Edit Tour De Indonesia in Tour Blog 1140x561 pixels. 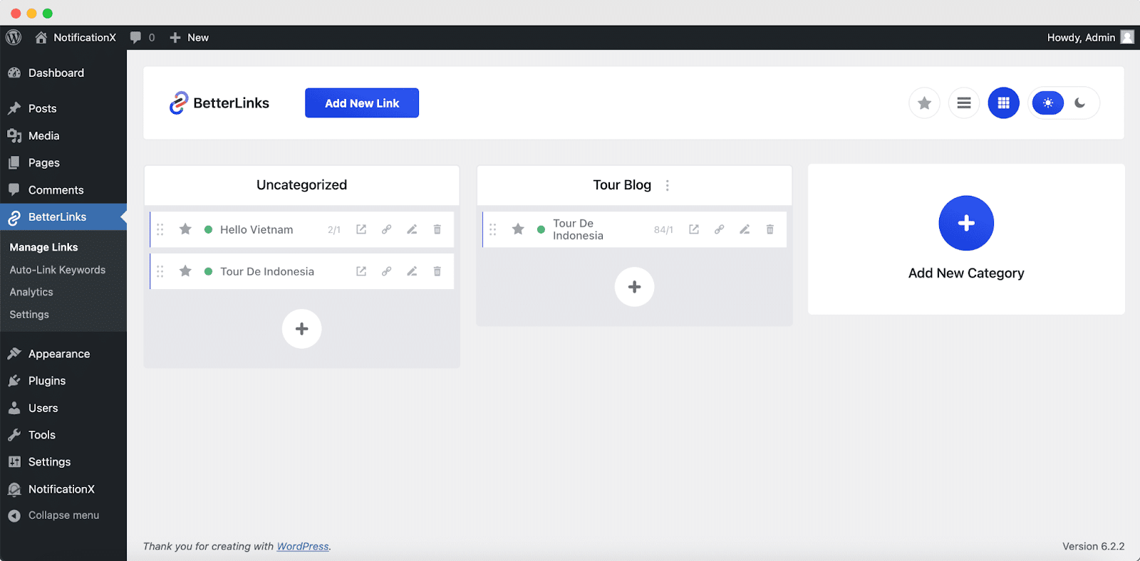[745, 229]
